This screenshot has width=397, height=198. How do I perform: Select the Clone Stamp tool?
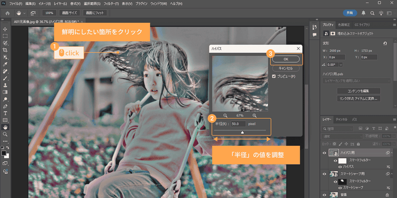(x=5, y=85)
